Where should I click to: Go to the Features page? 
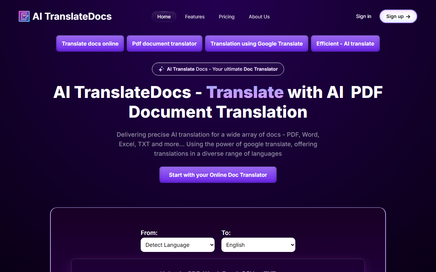(x=195, y=17)
